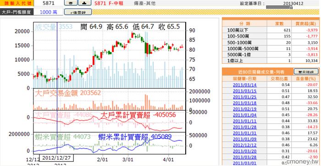This screenshot has width=321, height=166.
Task: Click the 3/01 date label on the chart axis
Action: (128, 160)
